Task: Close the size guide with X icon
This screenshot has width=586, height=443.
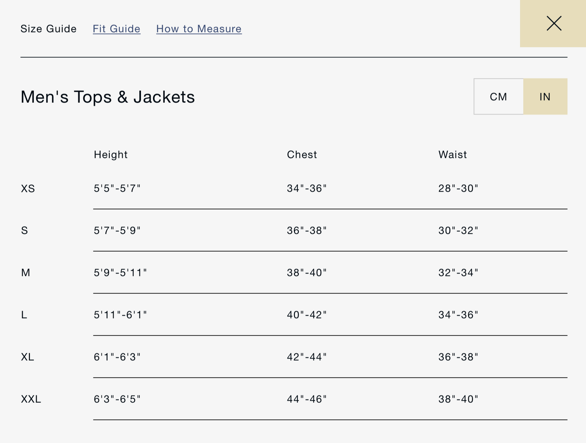Action: pos(554,23)
